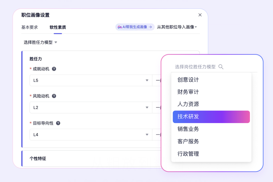
Task: Click the 胜任力 section heading
Action: 36,59
